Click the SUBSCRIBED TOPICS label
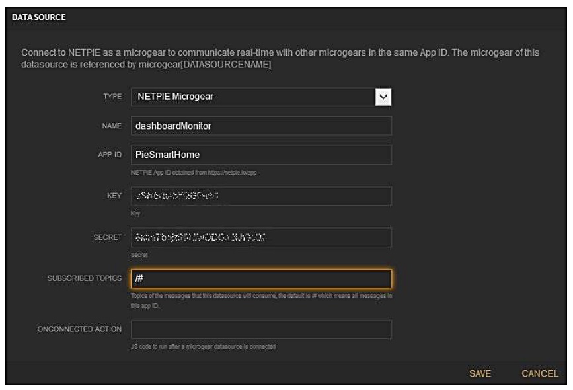Image resolution: width=573 pixels, height=390 pixels. coord(84,279)
